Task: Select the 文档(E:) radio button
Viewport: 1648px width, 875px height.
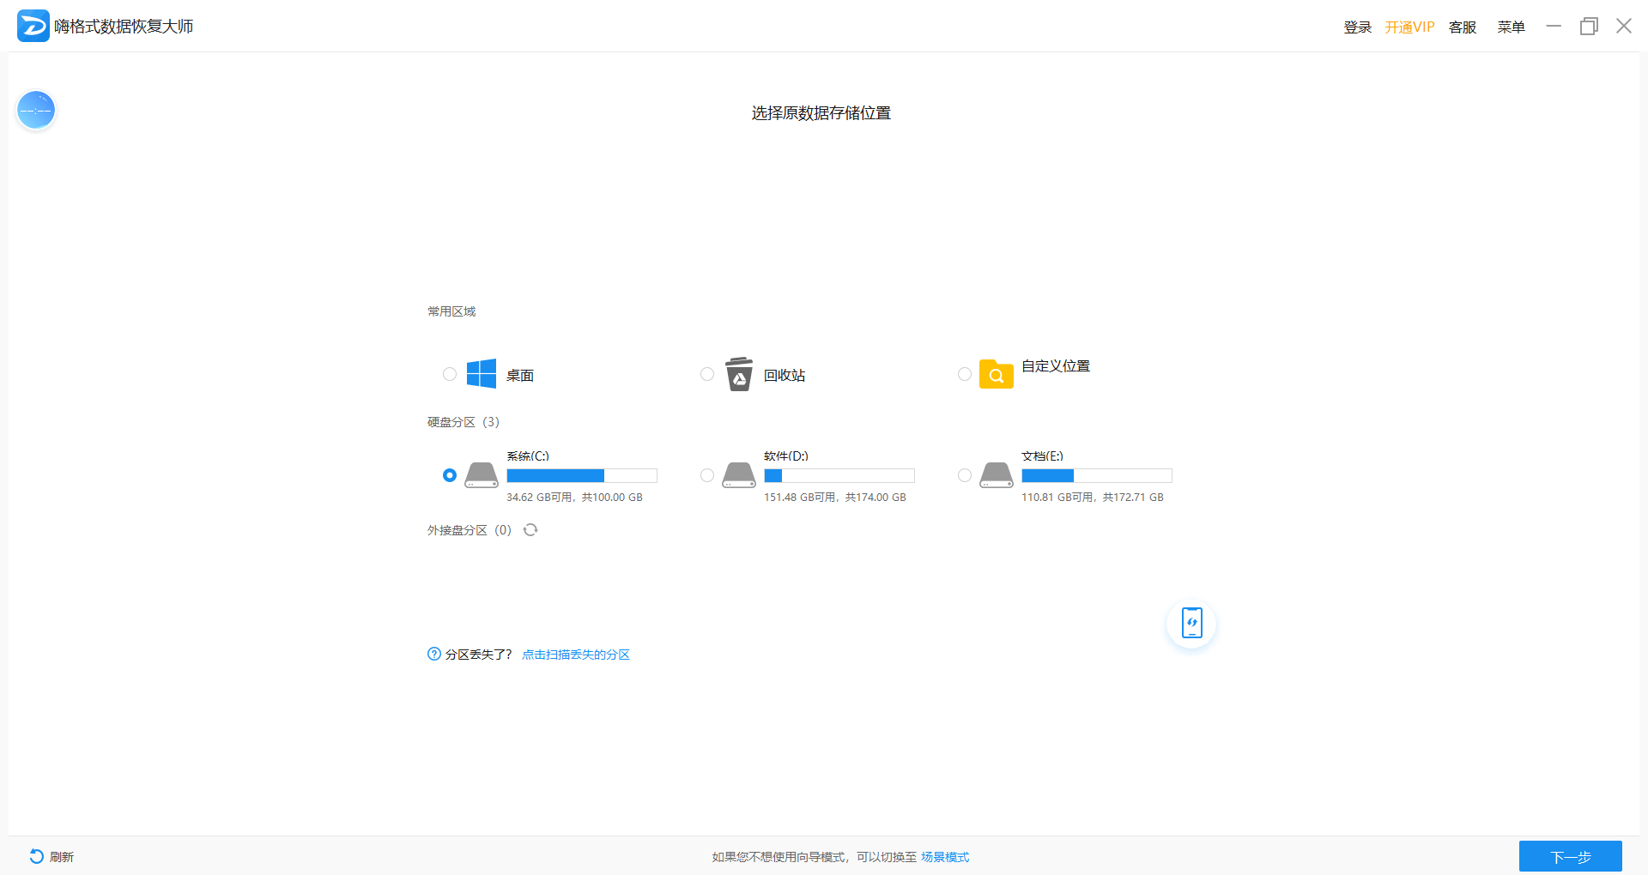Action: (x=964, y=475)
